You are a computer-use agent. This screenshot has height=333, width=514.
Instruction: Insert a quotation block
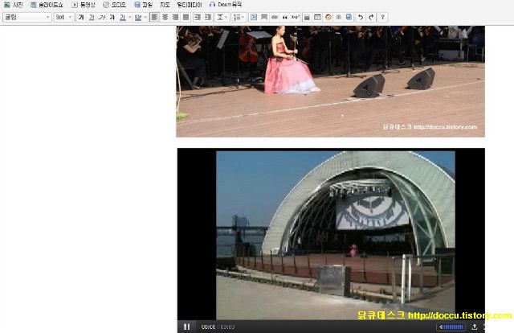[285, 17]
